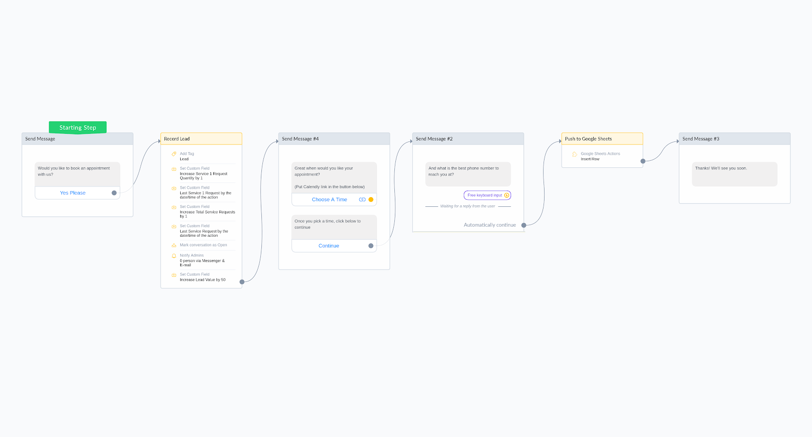This screenshot has width=812, height=437.
Task: Click the 'Waiting for a reply from the user' text
Action: coord(467,206)
